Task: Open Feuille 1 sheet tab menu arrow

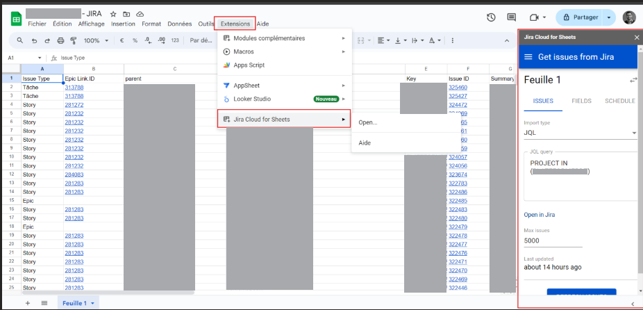Action: 92,304
